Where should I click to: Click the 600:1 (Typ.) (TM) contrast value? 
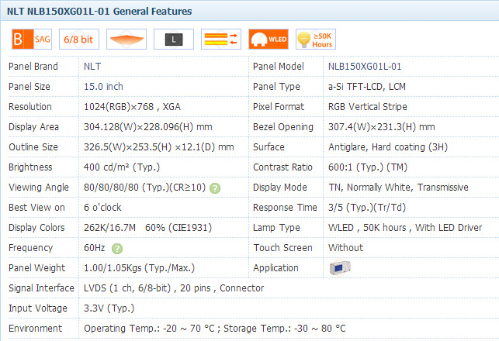coord(368,167)
